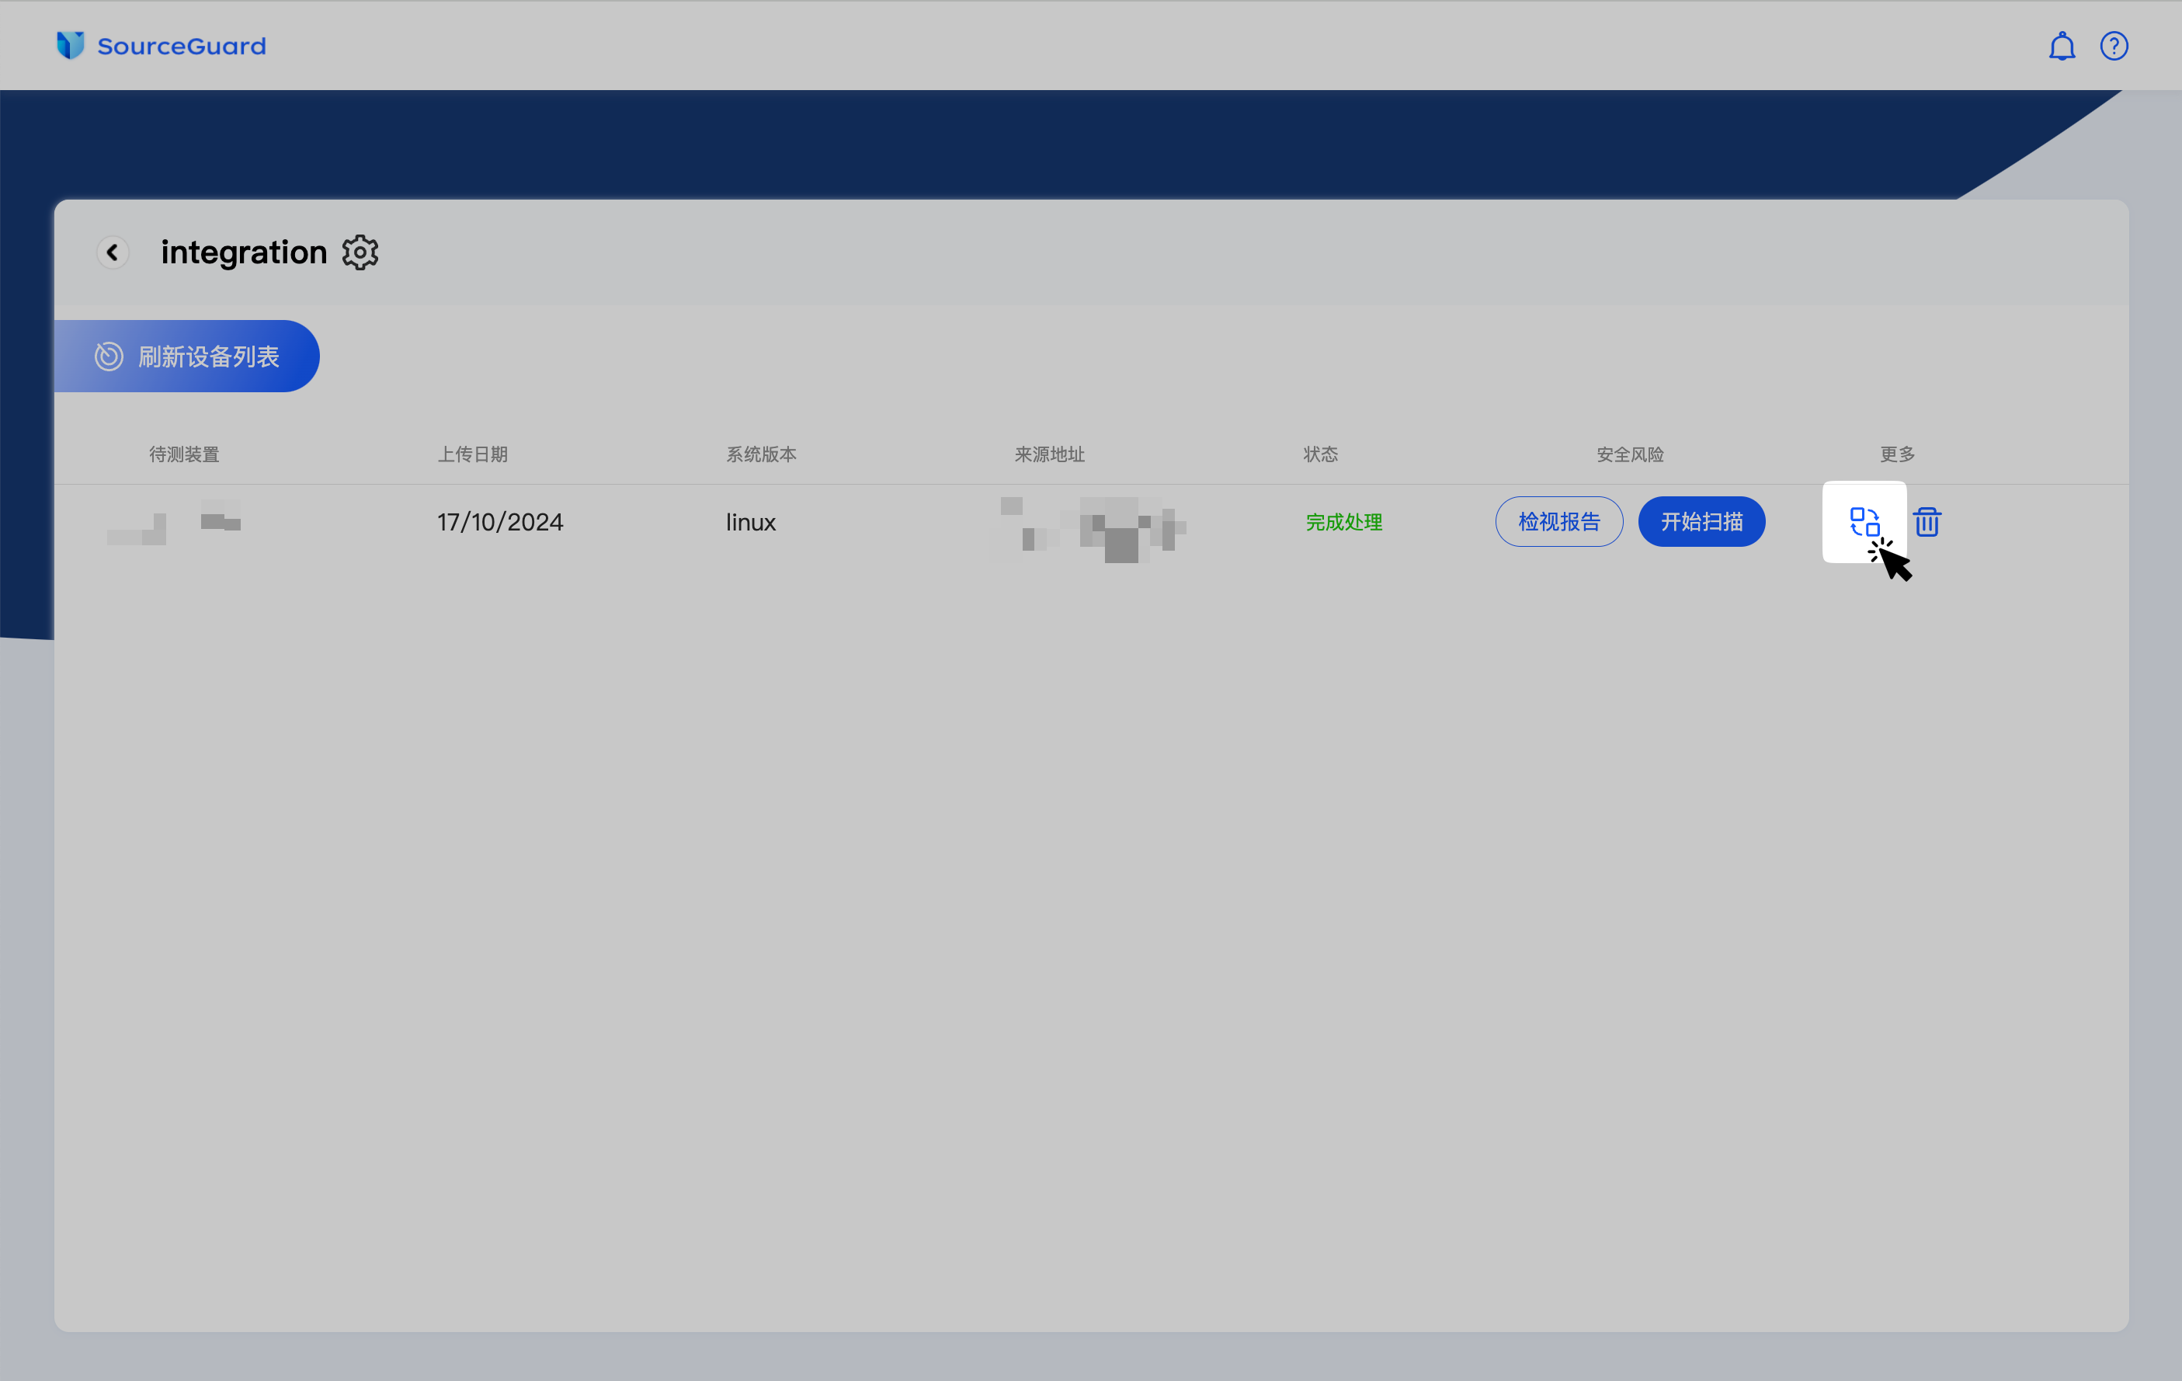Click the 来源地址 column header
Viewport: 2182px width, 1381px height.
point(1049,454)
